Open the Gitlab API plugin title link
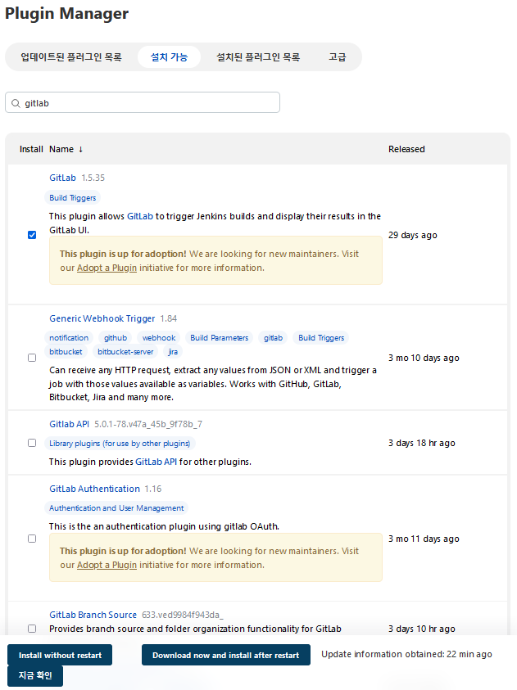This screenshot has height=690, width=517. pos(69,424)
